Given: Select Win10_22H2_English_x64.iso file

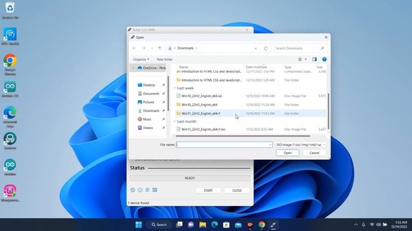Looking at the screenshot, I should [251, 96].
